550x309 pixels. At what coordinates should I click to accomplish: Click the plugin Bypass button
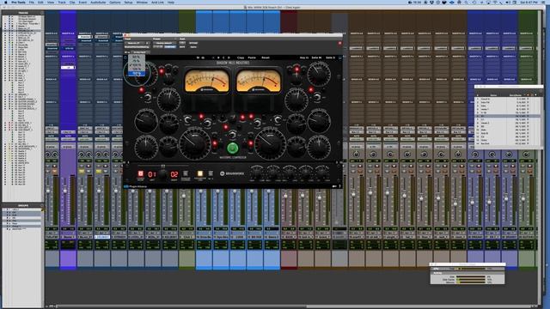[x=193, y=43]
